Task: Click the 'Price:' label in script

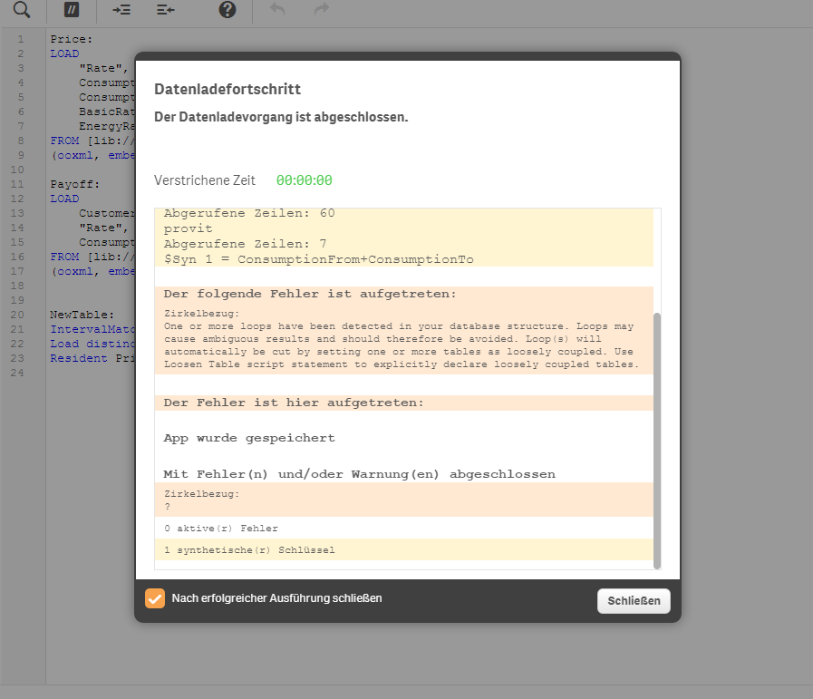Action: click(x=71, y=39)
